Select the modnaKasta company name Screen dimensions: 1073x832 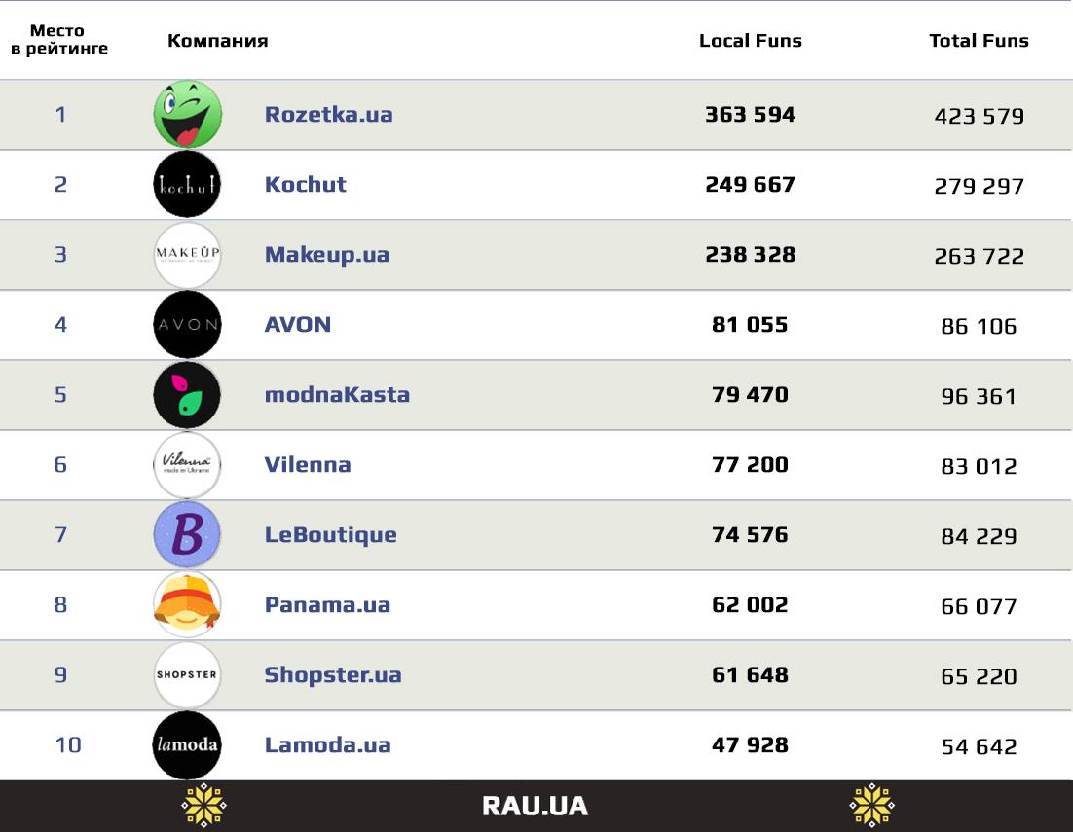pyautogui.click(x=337, y=394)
